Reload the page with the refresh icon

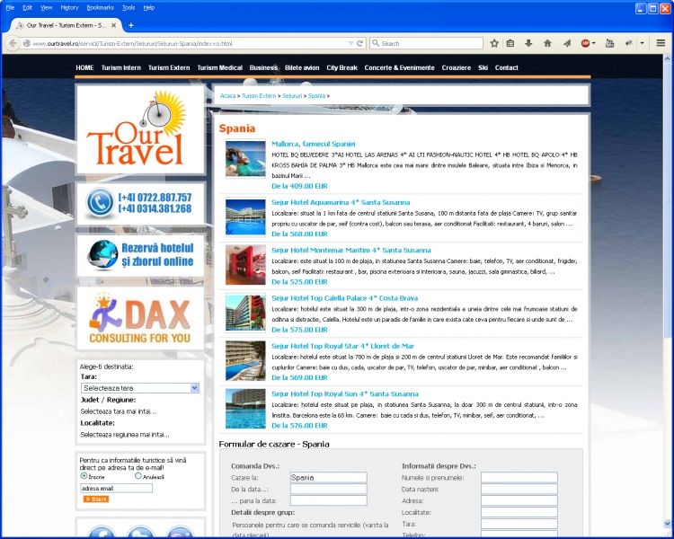pos(360,43)
